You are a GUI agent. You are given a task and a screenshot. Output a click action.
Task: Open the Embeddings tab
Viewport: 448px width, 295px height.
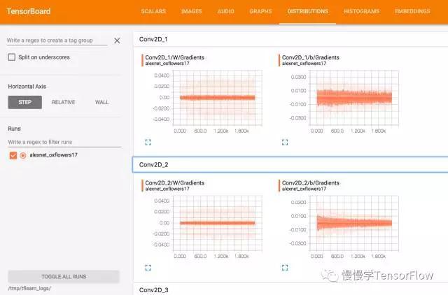point(412,11)
